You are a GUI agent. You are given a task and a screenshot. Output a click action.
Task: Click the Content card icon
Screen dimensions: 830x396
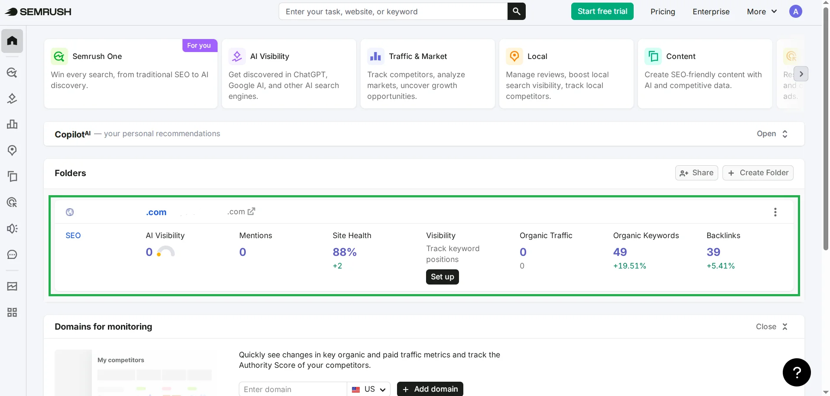coord(653,56)
